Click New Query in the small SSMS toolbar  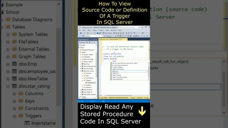point(107,33)
